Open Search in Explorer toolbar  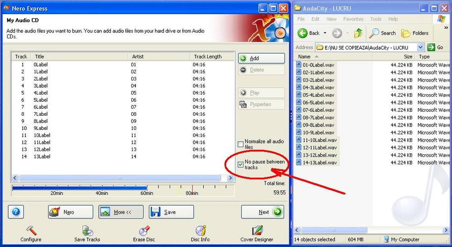click(382, 33)
